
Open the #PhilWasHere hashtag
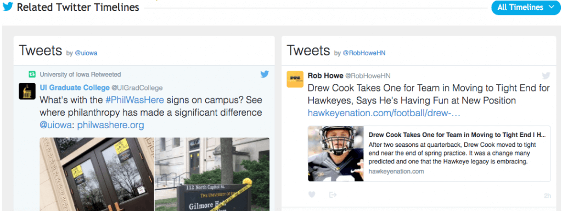click(134, 100)
